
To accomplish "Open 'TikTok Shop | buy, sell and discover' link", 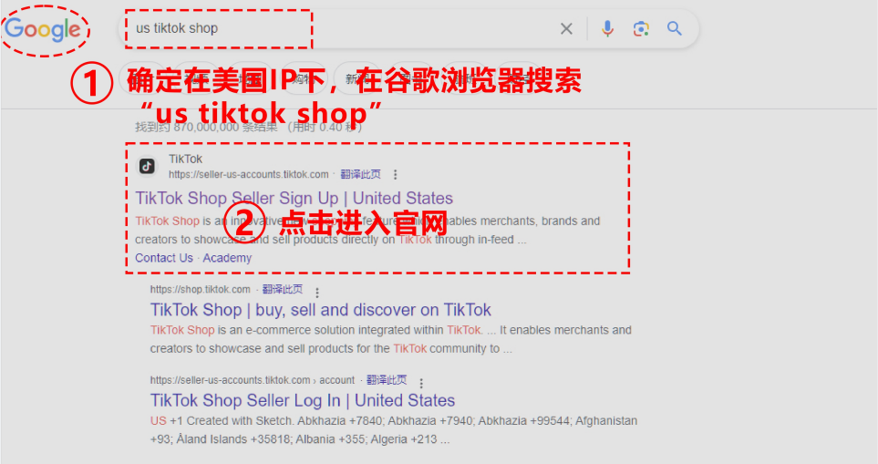I will pos(320,310).
